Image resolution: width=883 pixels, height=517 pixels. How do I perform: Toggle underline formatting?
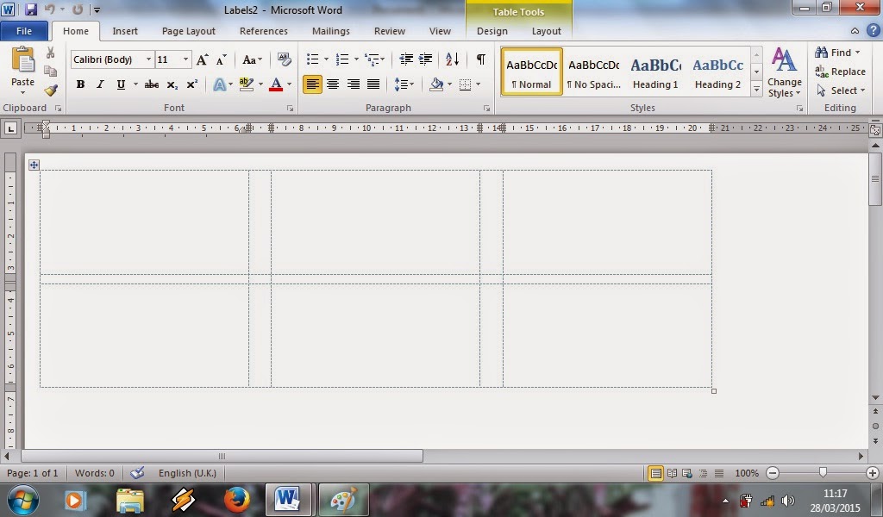click(x=121, y=85)
